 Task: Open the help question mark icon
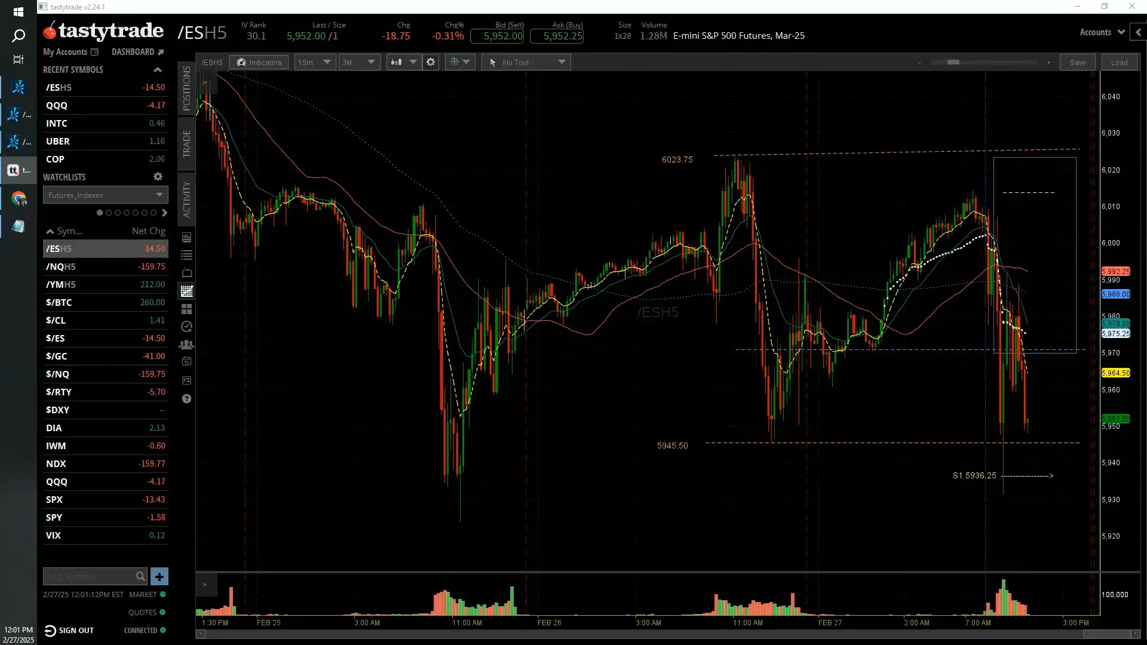click(x=186, y=399)
